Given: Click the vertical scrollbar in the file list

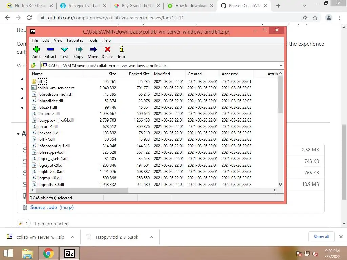Looking at the screenshot, I should tap(280, 94).
